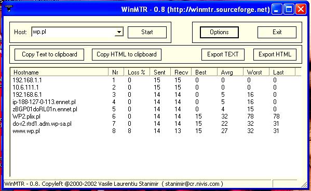Click Copy HTML to clipboard
Screen dimensions: 311x191
127,54
